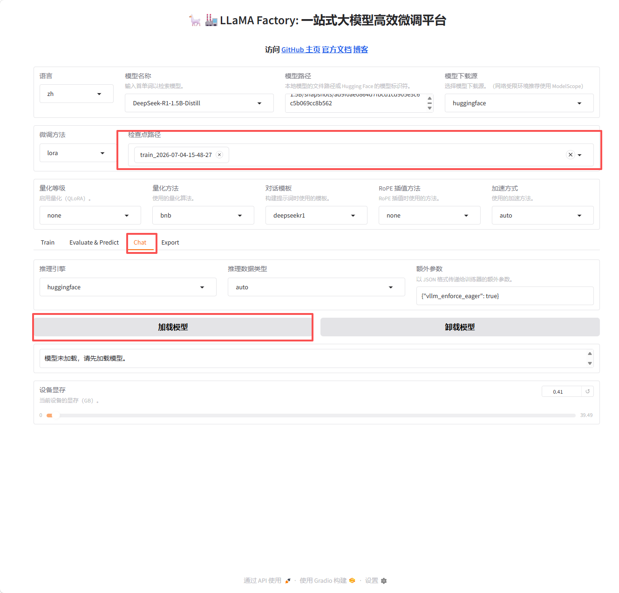
Task: Open the 博客 link
Action: coord(361,49)
